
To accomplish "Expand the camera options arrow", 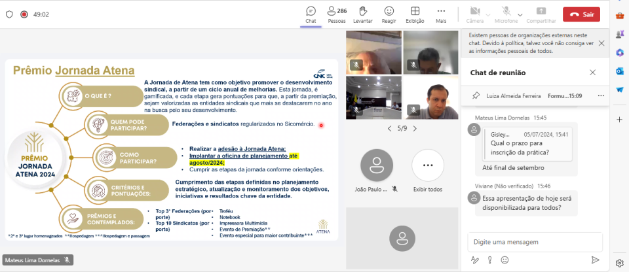I will coord(487,15).
